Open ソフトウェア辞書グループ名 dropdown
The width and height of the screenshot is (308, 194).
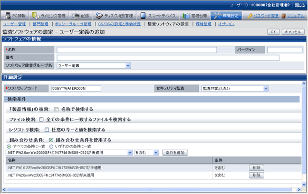pos(94,66)
